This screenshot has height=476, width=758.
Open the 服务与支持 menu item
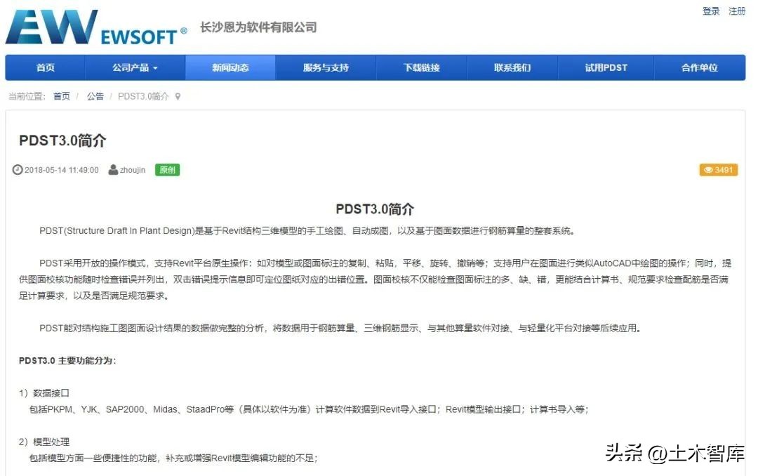tap(324, 67)
